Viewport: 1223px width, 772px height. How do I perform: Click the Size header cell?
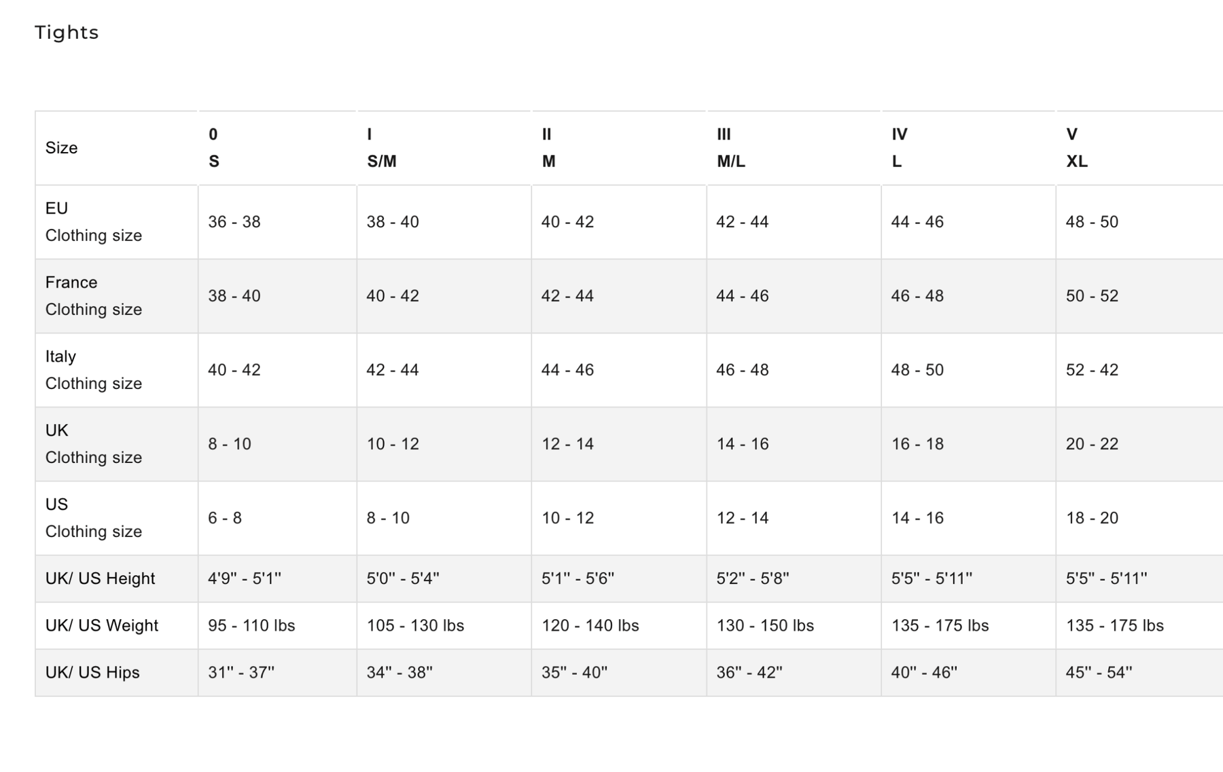(61, 148)
